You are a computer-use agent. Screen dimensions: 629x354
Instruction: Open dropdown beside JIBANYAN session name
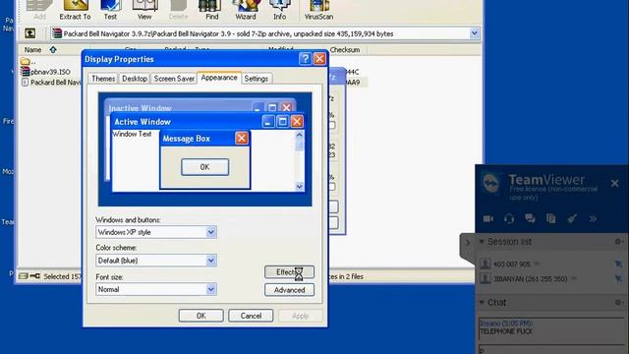coord(574,278)
